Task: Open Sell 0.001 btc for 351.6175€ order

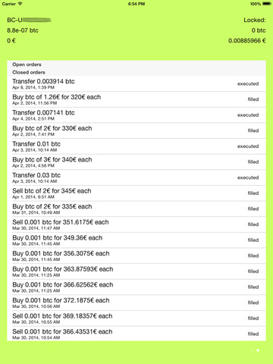Action: (136, 225)
